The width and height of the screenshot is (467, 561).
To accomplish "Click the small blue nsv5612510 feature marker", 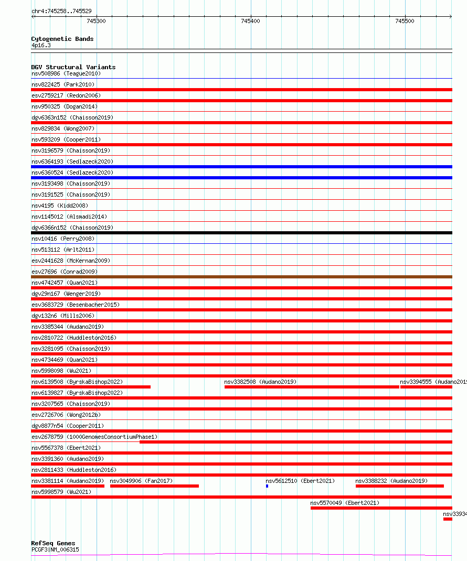I will click(x=267, y=486).
